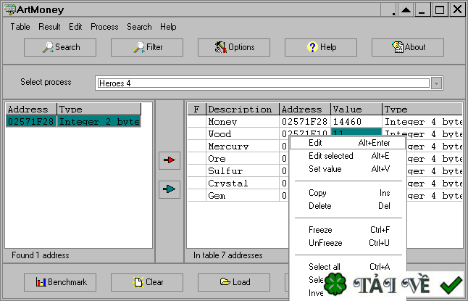Select the Wood description cell
468x301 pixels.
click(243, 134)
